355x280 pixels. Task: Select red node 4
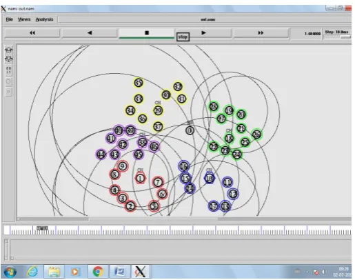pyautogui.click(x=114, y=190)
